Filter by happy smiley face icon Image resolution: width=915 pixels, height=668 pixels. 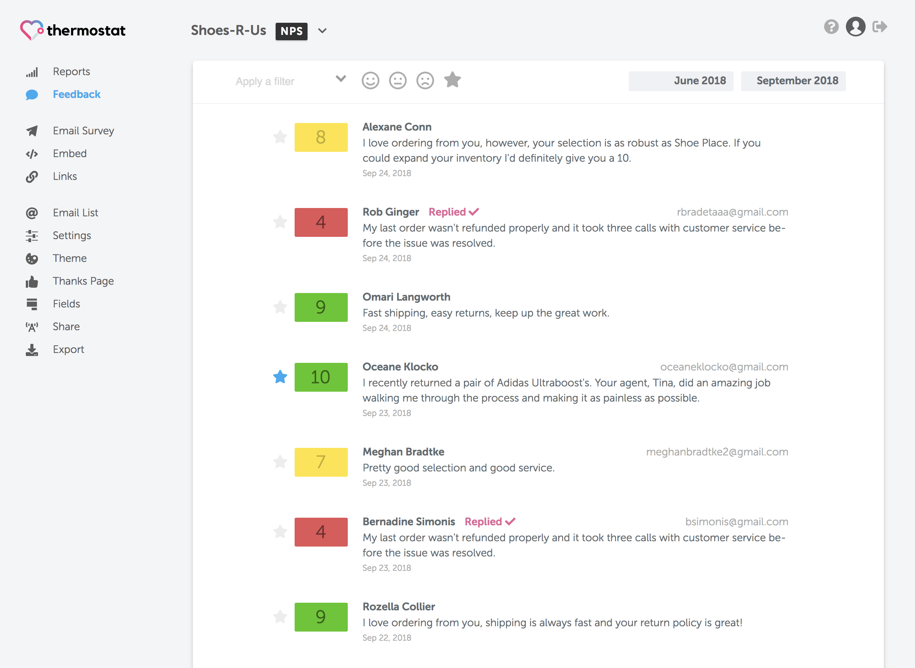(x=370, y=80)
